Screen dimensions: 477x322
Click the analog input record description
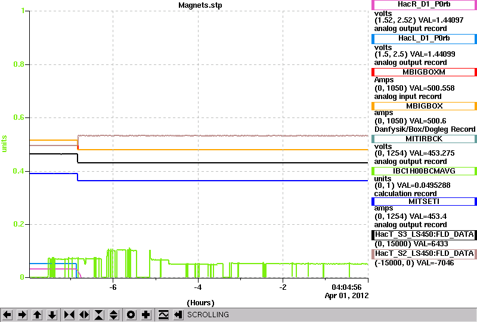coord(408,97)
